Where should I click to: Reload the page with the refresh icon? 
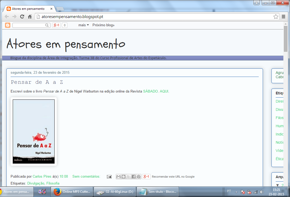coord(22,17)
